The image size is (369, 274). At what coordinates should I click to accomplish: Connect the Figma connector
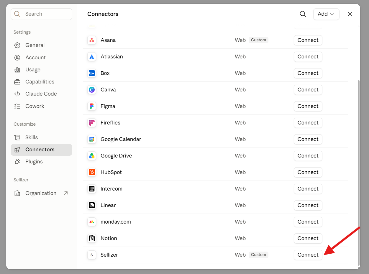click(308, 106)
